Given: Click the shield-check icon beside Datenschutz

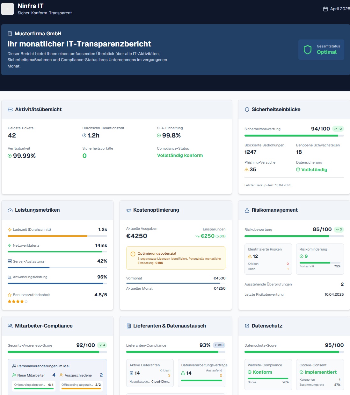Looking at the screenshot, I should tap(247, 326).
